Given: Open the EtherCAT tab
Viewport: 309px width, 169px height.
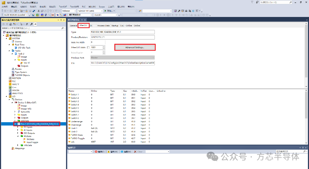Looking at the screenshot, I should coord(83,25).
